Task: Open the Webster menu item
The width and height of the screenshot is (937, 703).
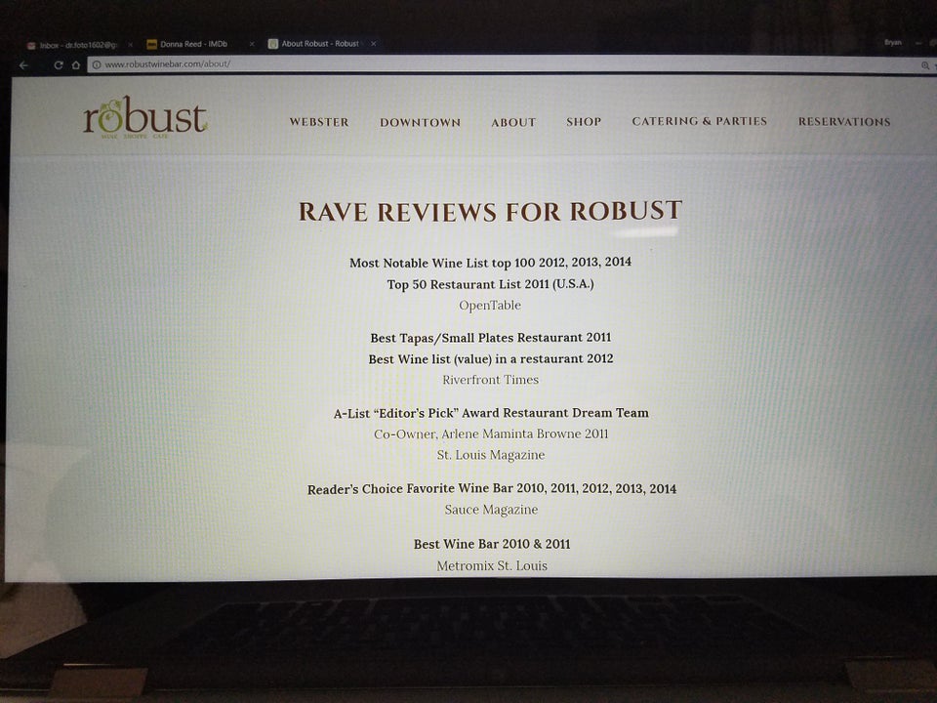Action: point(319,122)
